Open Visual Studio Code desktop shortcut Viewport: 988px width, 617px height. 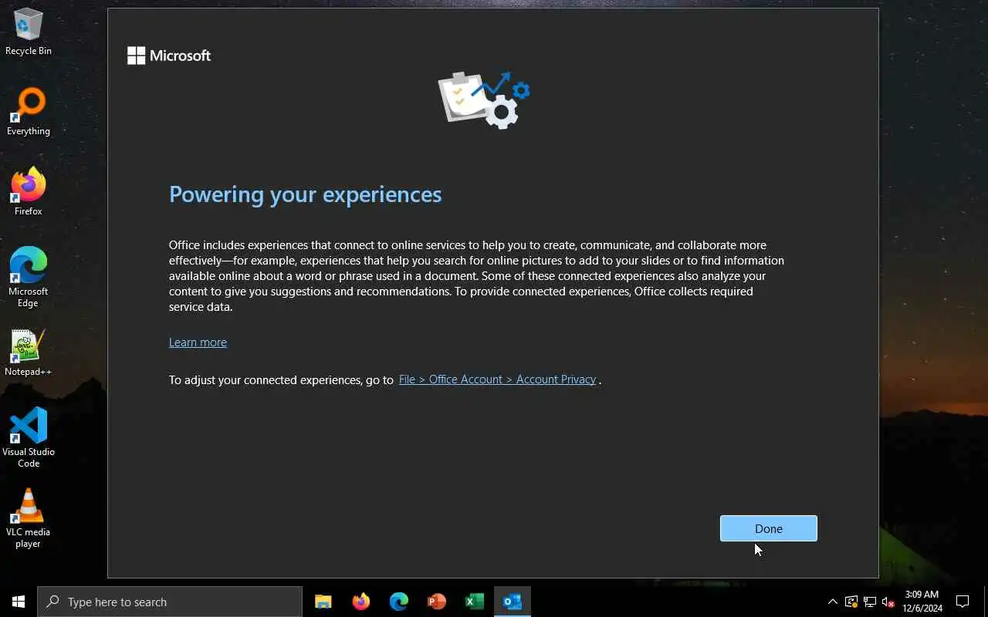(29, 438)
